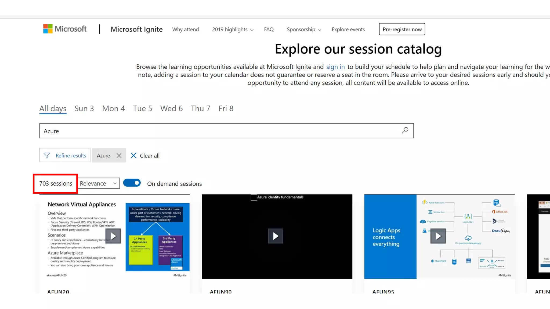Click the search magnifier icon

405,130
